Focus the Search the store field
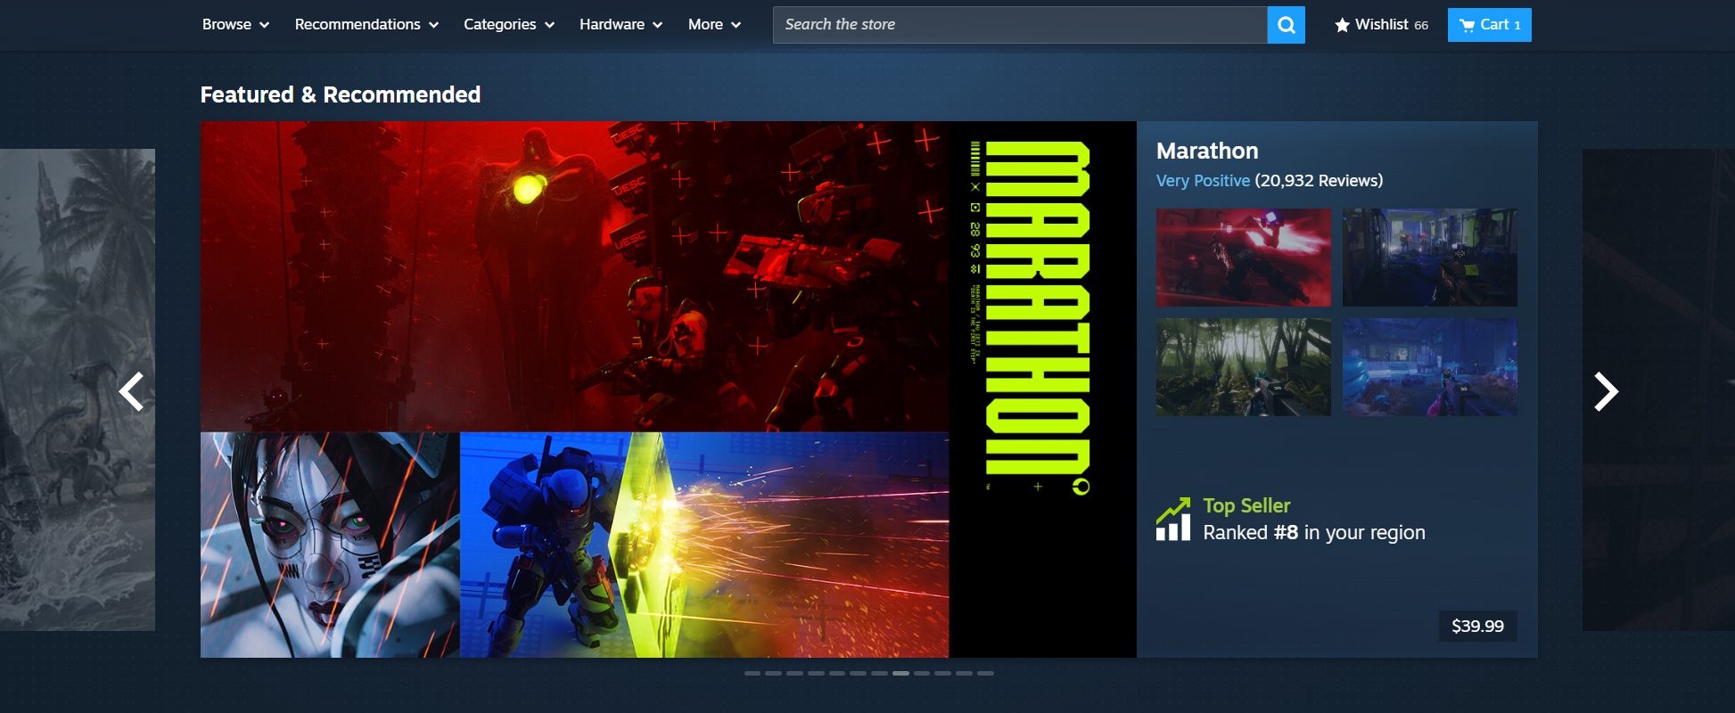The height and width of the screenshot is (713, 1735). tap(1020, 25)
